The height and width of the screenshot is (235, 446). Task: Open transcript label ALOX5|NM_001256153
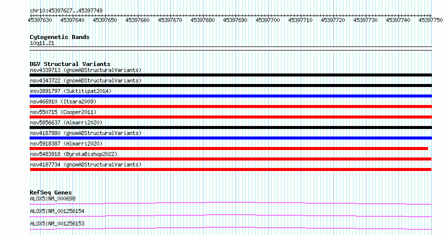point(57,223)
